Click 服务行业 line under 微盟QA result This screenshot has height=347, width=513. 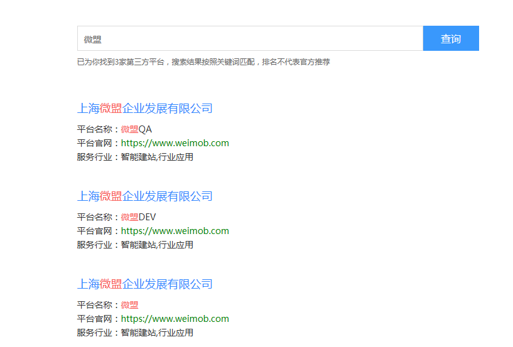tap(135, 157)
